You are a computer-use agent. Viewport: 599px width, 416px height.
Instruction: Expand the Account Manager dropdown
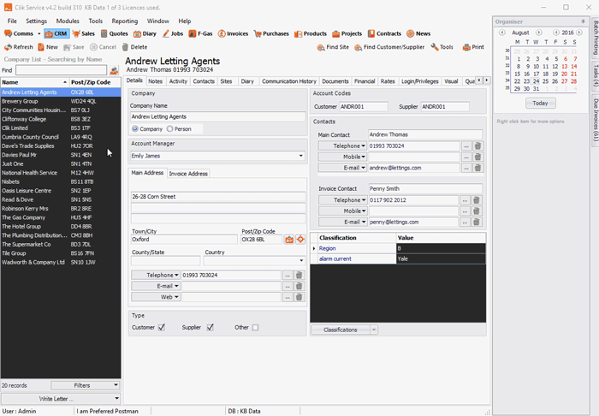[x=300, y=156]
